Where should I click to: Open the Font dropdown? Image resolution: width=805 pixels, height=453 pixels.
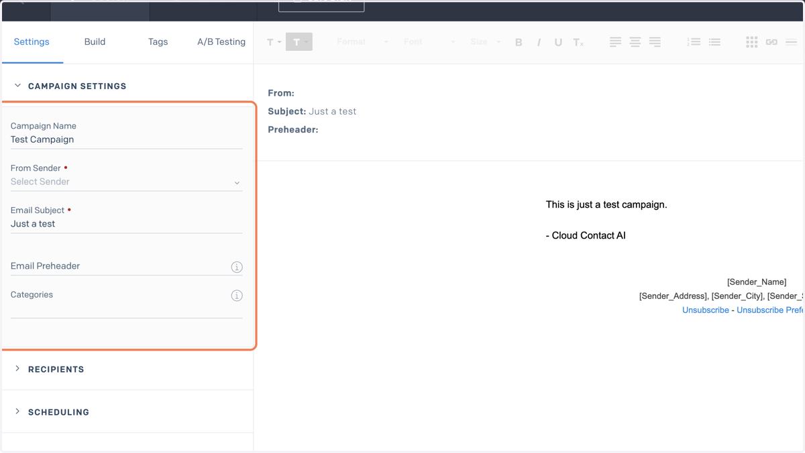tap(429, 42)
